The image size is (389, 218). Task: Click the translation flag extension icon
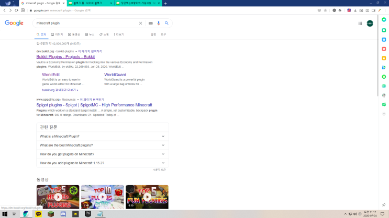click(349, 10)
